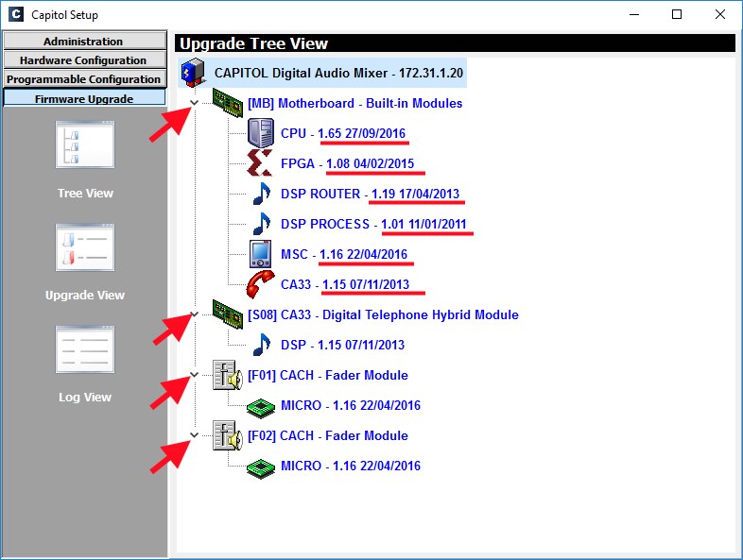Select the MSC - 1.16 22/04/2016 entry
Screen dimensions: 743x560
344,254
